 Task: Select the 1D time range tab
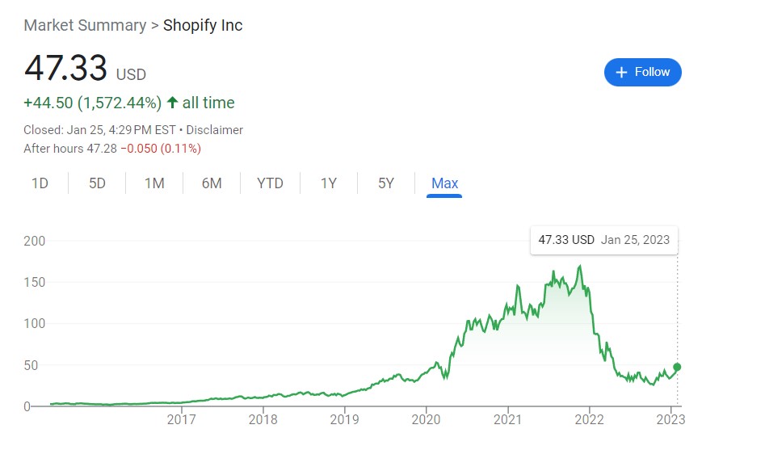tap(40, 183)
